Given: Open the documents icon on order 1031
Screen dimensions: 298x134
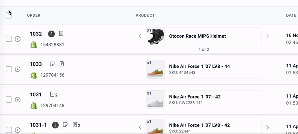Looking at the screenshot, I should pyautogui.click(x=54, y=95).
